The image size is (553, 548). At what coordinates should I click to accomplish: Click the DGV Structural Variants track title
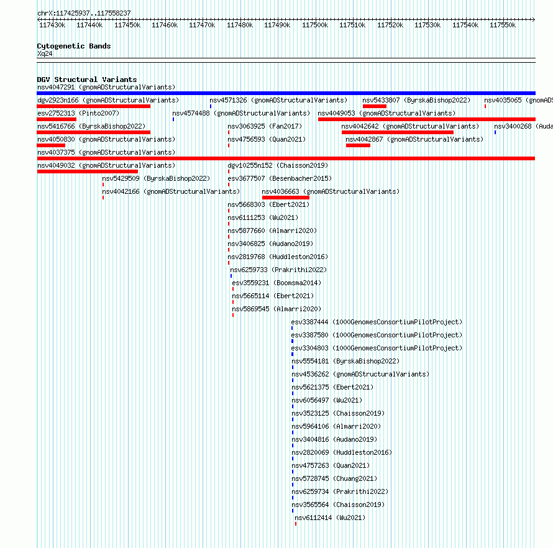87,80
